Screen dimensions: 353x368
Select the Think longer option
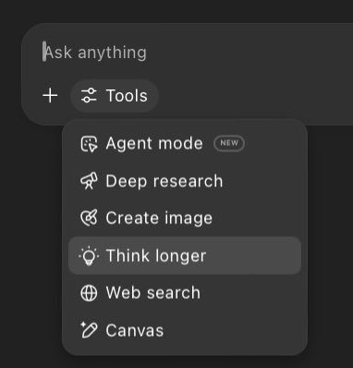tap(185, 255)
